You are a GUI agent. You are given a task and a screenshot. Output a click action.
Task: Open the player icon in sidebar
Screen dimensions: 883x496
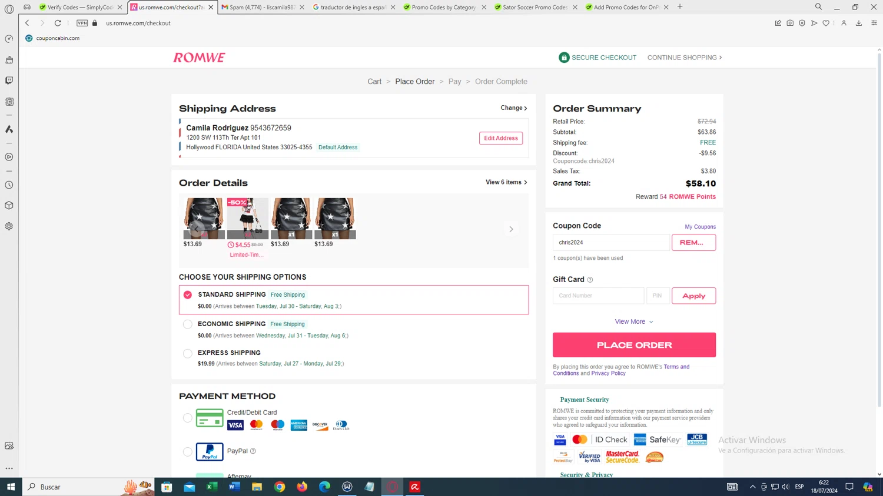pyautogui.click(x=9, y=157)
